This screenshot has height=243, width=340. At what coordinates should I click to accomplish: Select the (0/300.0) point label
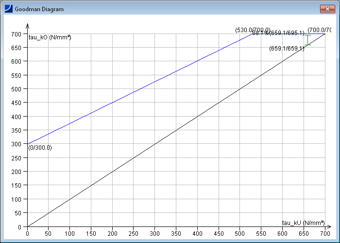(40, 148)
